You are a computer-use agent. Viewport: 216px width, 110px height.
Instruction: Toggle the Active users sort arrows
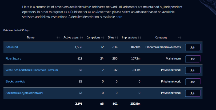point(81,38)
